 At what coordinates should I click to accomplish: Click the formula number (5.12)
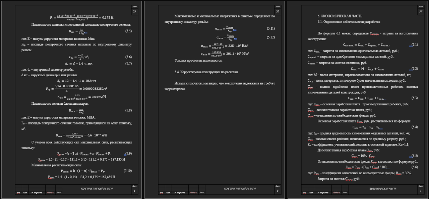coord(271,37)
